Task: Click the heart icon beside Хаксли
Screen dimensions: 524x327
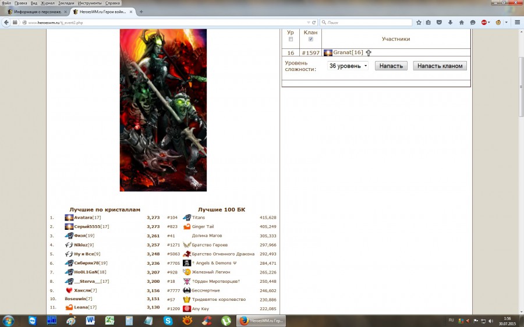Action: pos(69,290)
